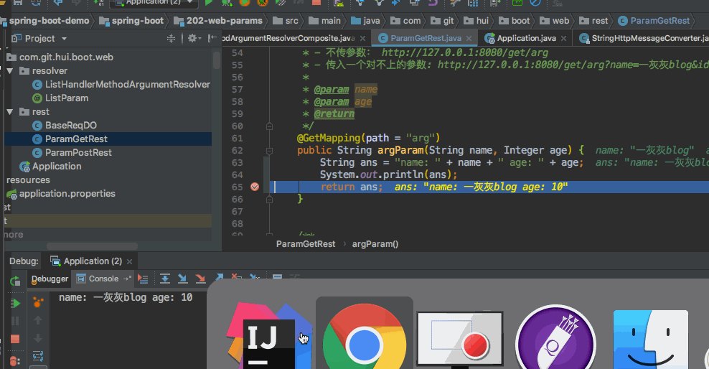Switch to the Application.java editor tab
The width and height of the screenshot is (709, 369).
coord(526,38)
